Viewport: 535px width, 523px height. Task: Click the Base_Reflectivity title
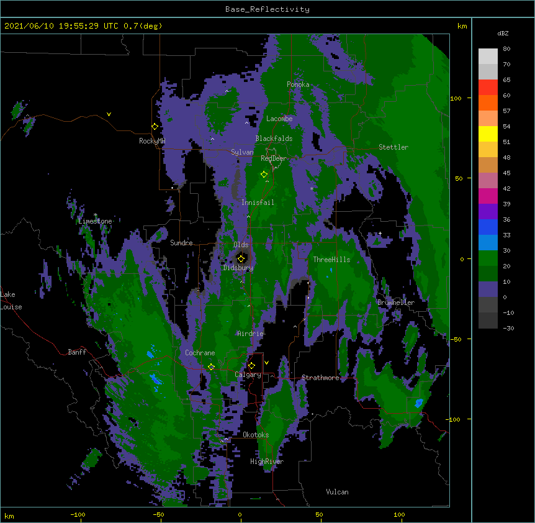click(267, 9)
